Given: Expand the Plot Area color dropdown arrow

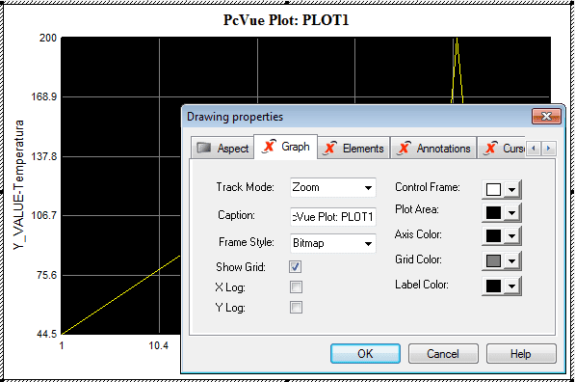Looking at the screenshot, I should 511,212.
